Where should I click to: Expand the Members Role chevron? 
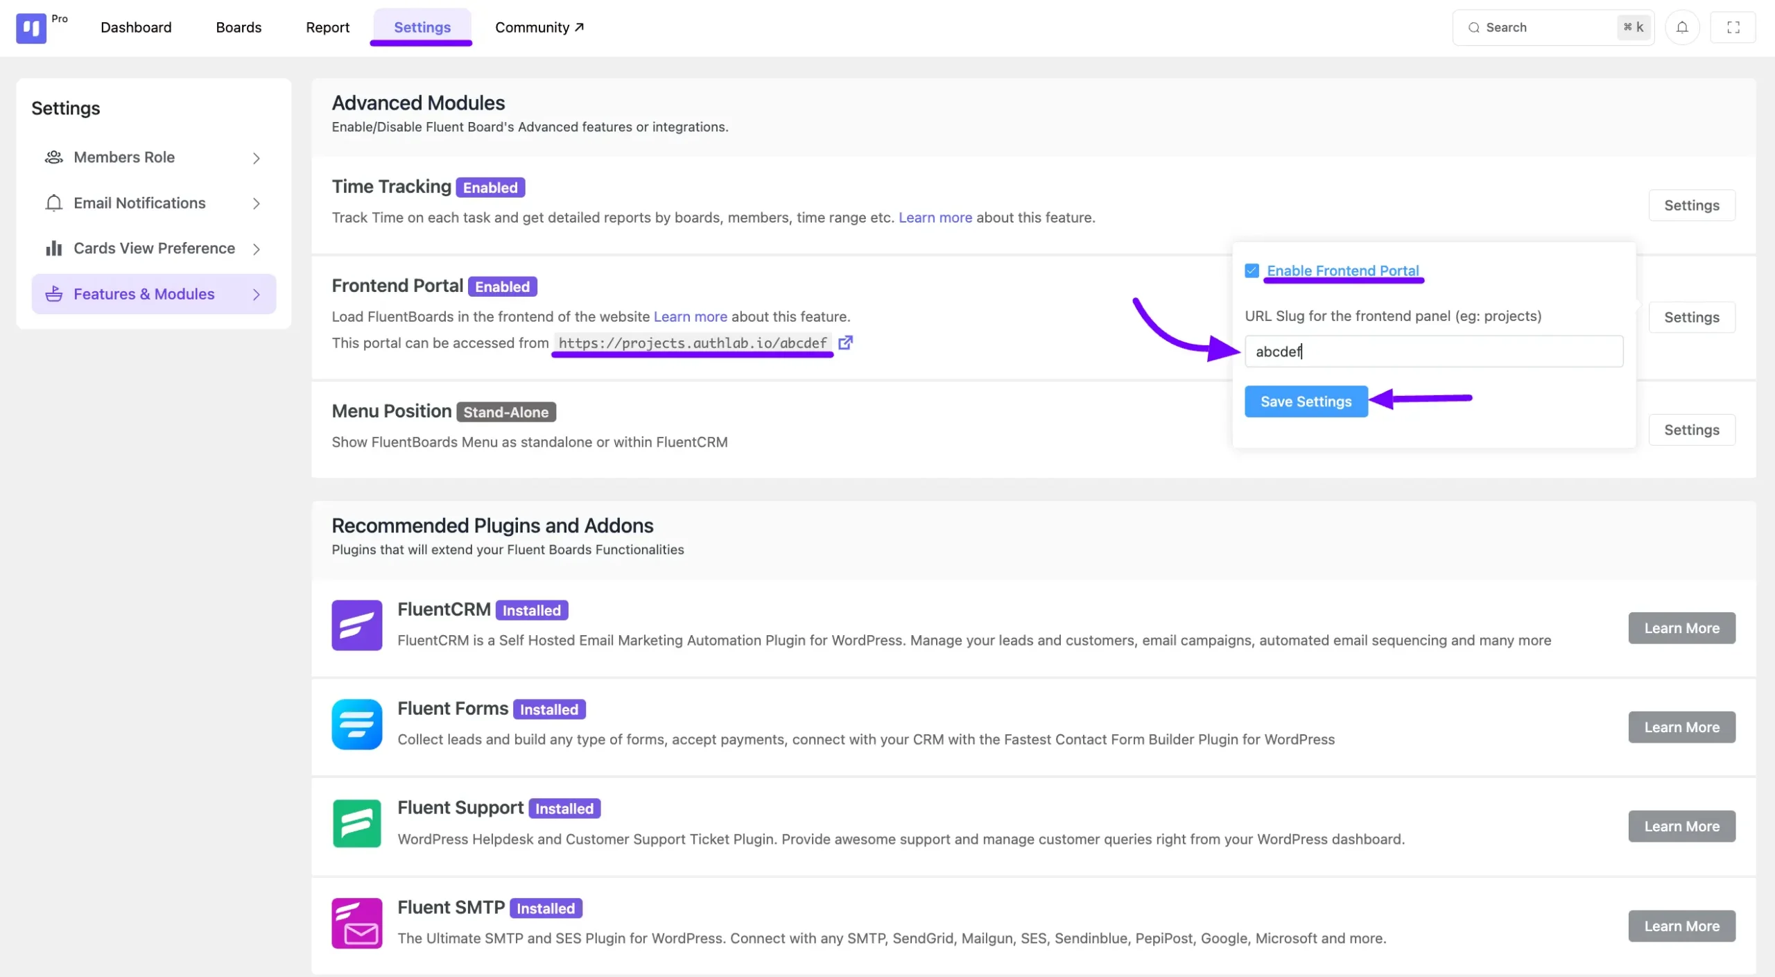(x=257, y=158)
